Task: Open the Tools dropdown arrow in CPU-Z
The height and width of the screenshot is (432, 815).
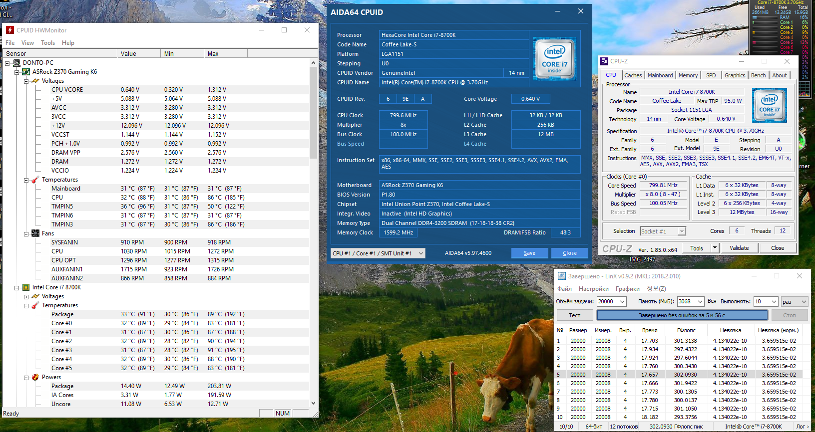Action: (715, 248)
